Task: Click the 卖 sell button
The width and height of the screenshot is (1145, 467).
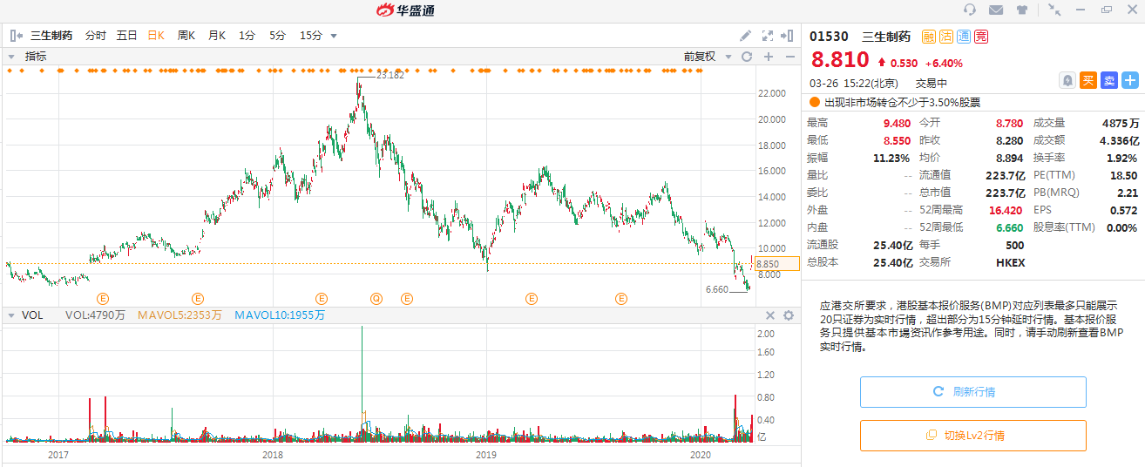Action: [1109, 80]
